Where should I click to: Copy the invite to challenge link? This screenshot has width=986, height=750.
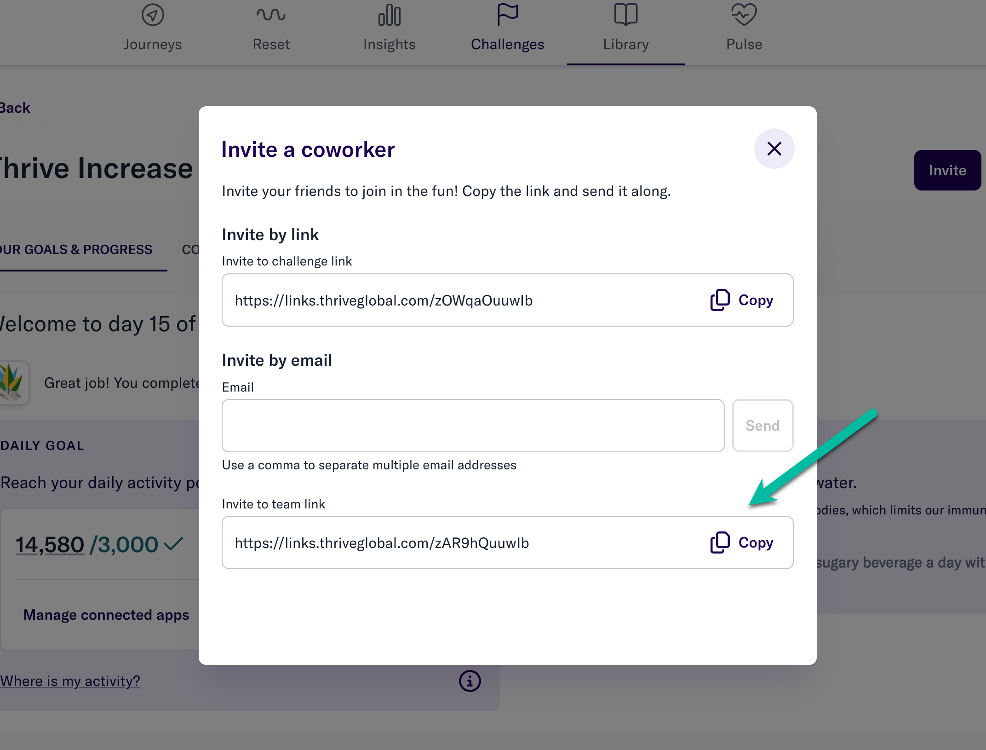pos(742,300)
